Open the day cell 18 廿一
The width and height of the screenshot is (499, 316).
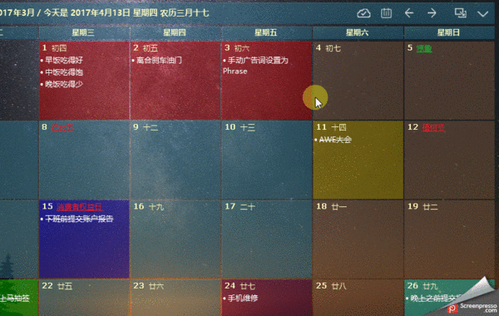358,239
